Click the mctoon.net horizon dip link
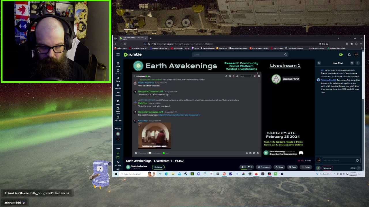This screenshot has width=369, height=207. pyautogui.click(x=179, y=115)
